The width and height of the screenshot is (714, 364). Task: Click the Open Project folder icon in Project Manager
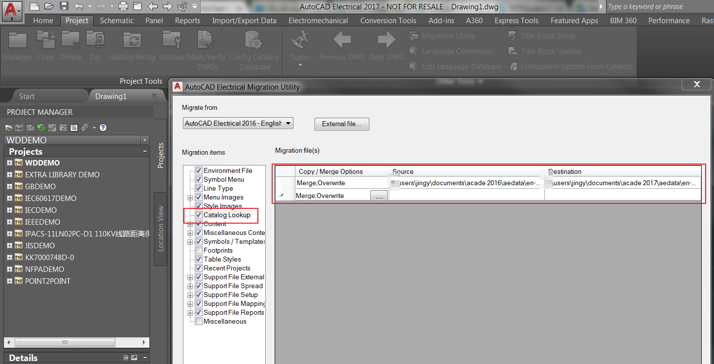[9, 128]
